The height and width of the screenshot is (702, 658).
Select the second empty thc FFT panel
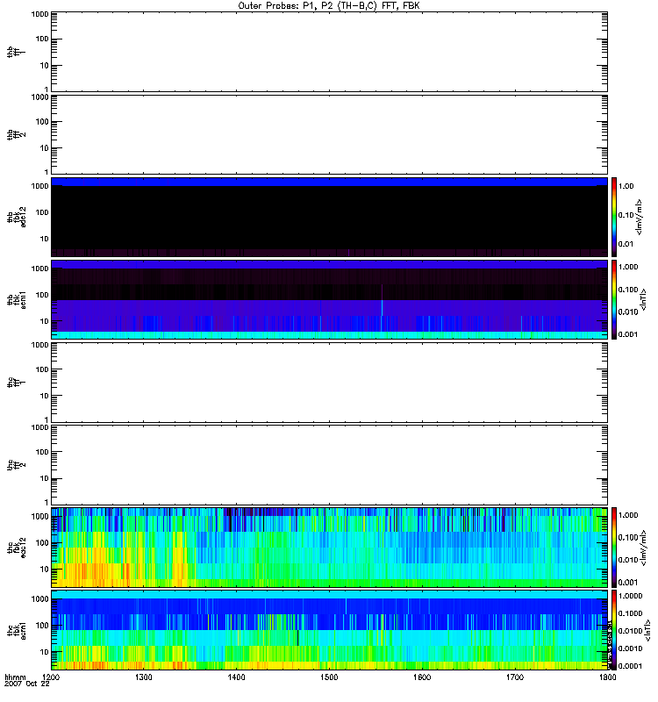click(329, 465)
